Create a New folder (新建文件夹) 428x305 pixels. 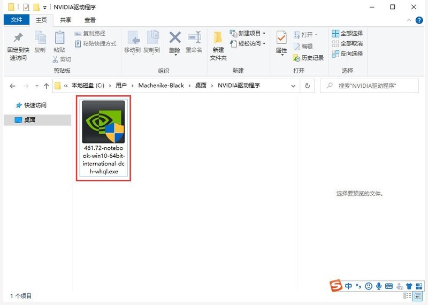pos(218,45)
